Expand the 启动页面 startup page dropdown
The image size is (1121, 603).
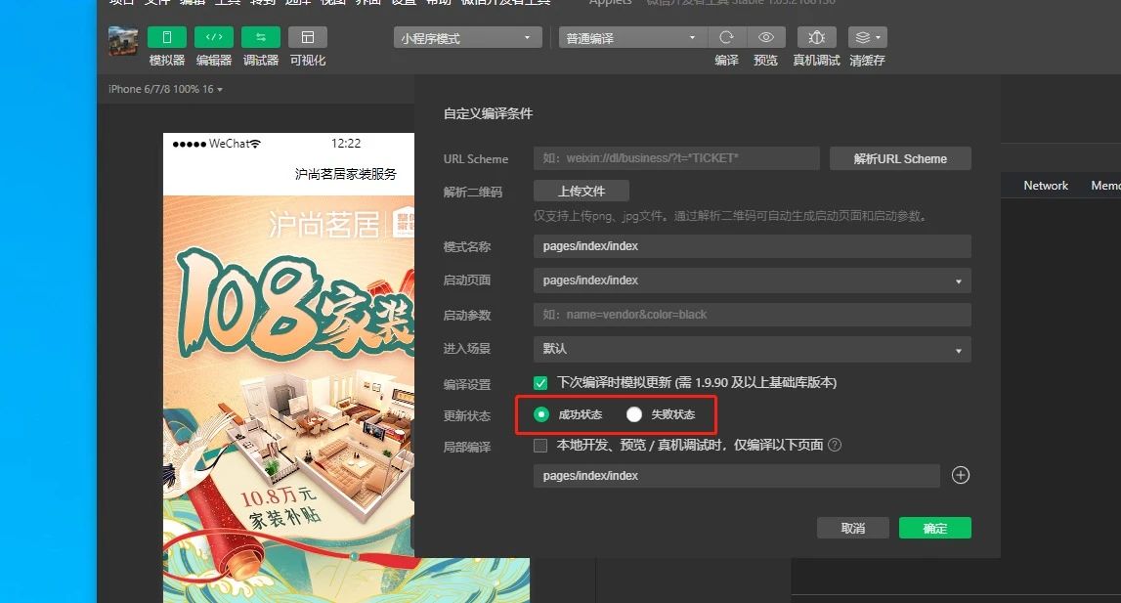753,280
